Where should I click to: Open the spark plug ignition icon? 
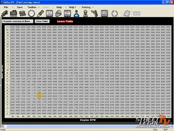(41, 13)
